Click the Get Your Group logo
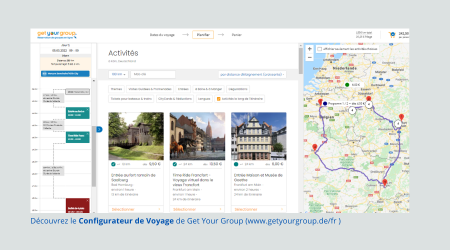 click(x=56, y=34)
